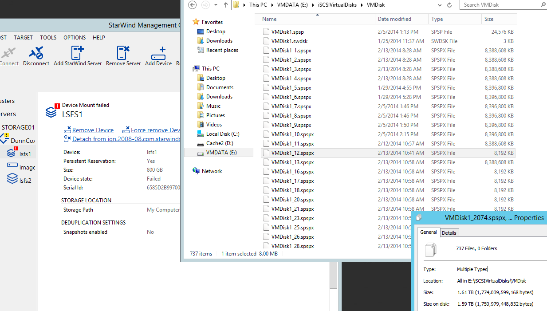Click the Connect toolbar icon in StarWind
Viewport: 547px width, 311px height.
(8, 53)
